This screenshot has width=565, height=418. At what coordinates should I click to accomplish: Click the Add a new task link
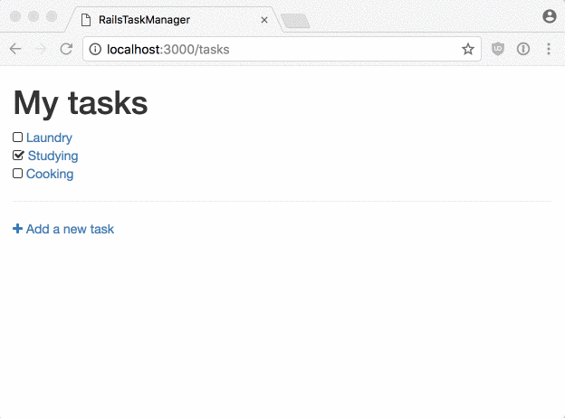tap(70, 229)
